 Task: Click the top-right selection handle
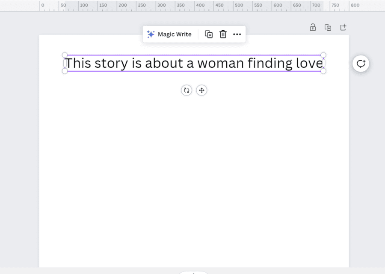pyautogui.click(x=323, y=55)
